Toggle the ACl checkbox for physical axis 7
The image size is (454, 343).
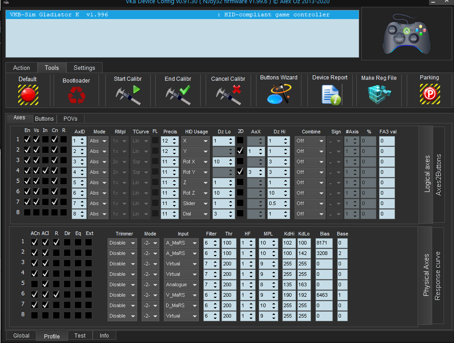tap(45, 305)
